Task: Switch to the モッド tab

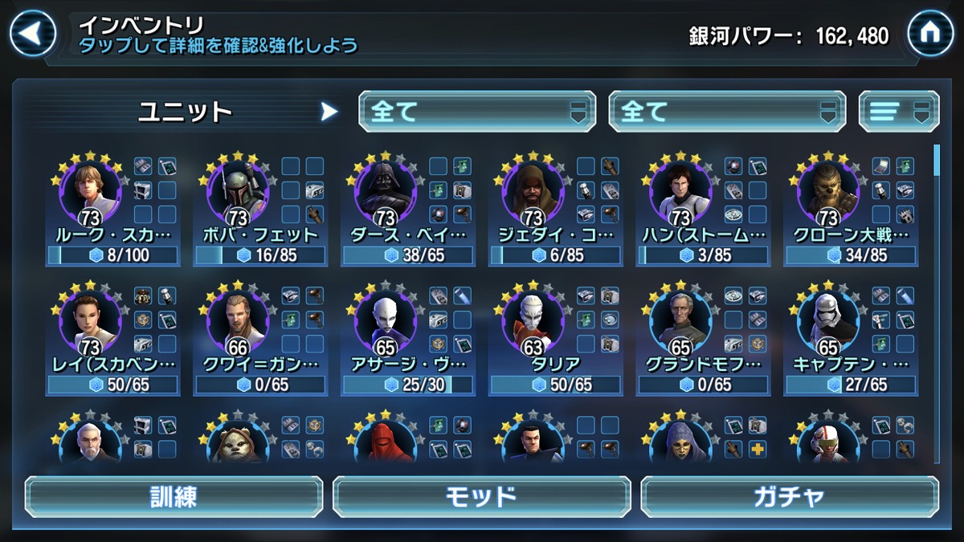Action: click(482, 496)
